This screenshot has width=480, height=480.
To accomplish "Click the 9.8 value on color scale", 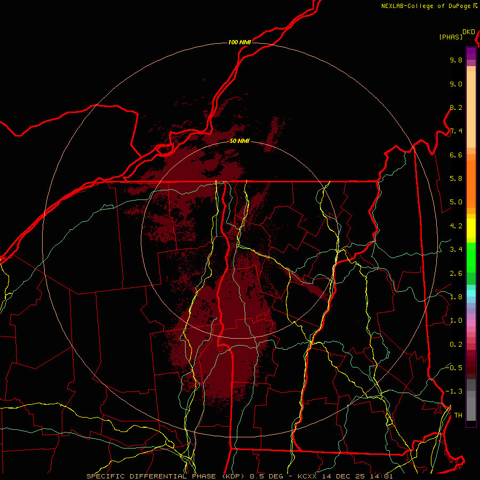I will (x=456, y=60).
